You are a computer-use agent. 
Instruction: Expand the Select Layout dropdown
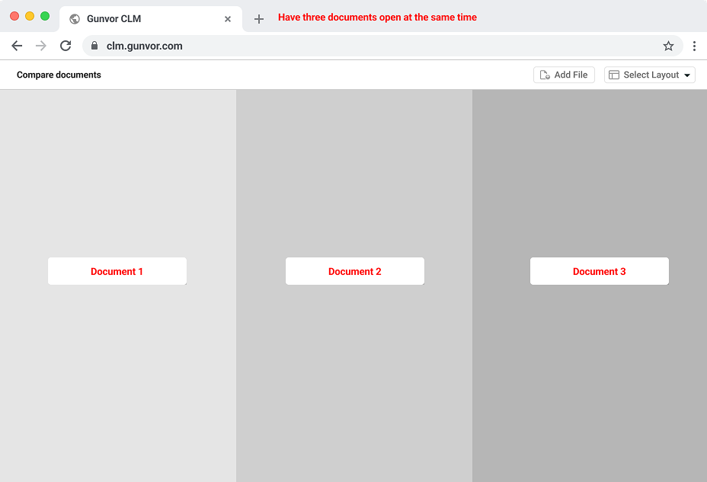point(650,75)
